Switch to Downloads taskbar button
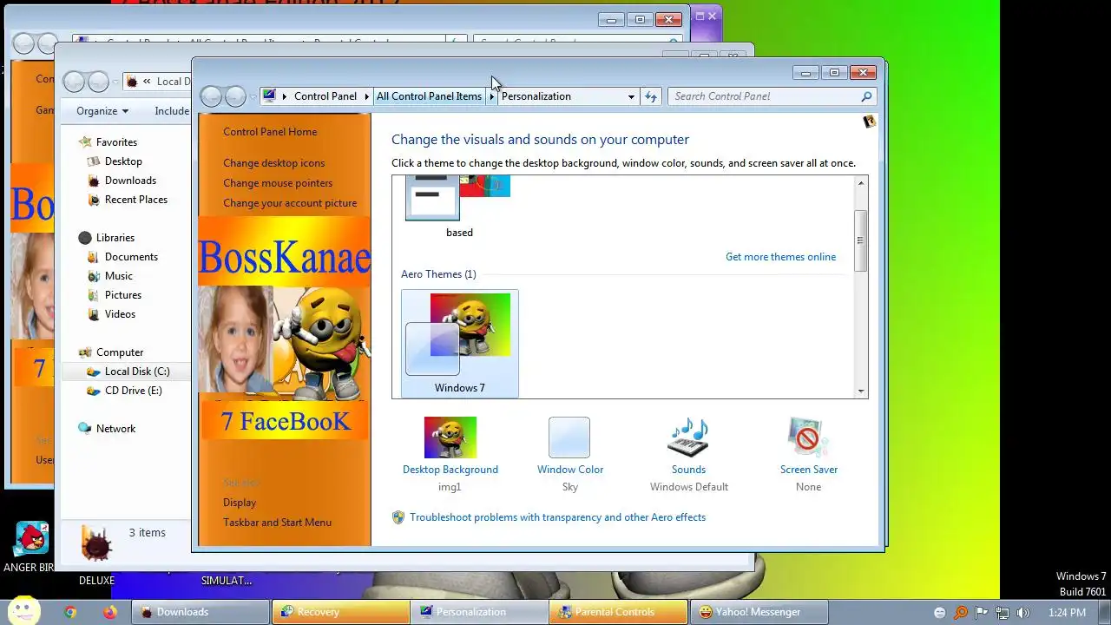 [201, 612]
